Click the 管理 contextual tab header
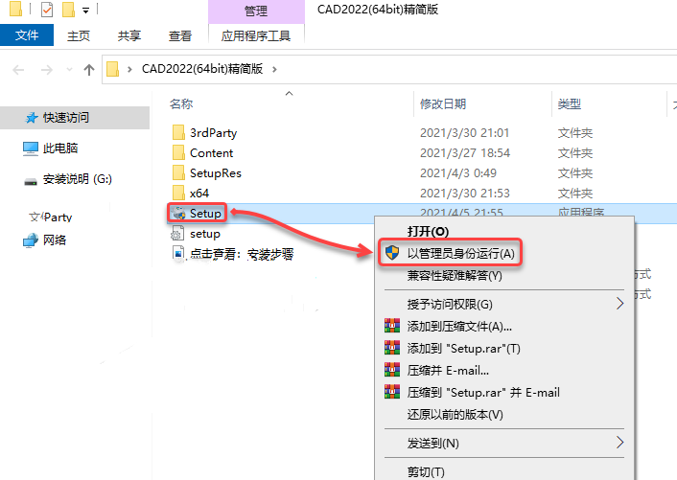The height and width of the screenshot is (480, 677). (256, 11)
